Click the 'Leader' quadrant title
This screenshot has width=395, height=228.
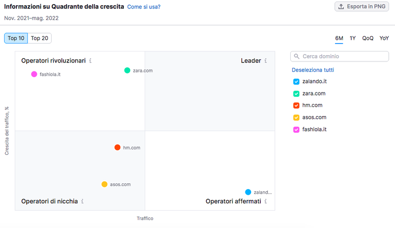pyautogui.click(x=251, y=60)
